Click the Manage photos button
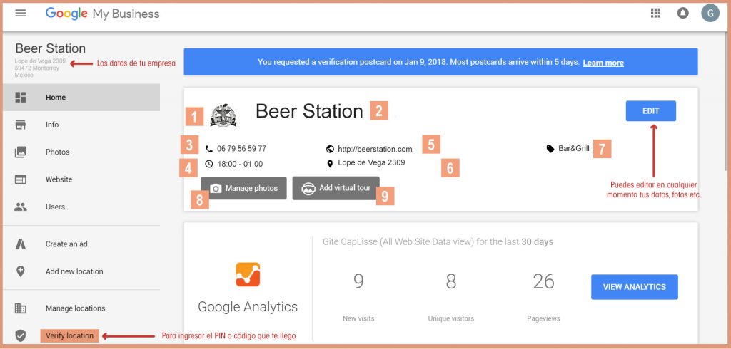The image size is (731, 349). point(244,189)
